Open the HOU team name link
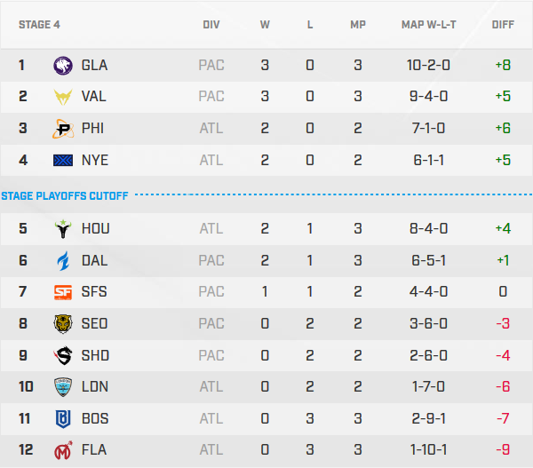 coord(95,228)
